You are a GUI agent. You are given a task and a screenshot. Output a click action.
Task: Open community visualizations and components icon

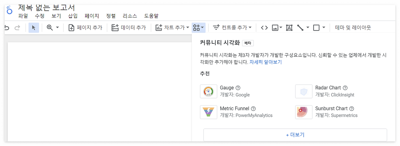198,28
